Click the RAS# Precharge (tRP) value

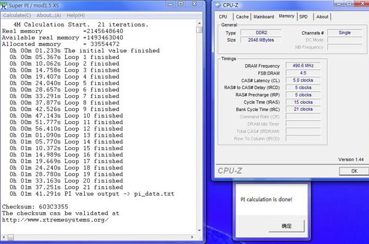click(303, 95)
